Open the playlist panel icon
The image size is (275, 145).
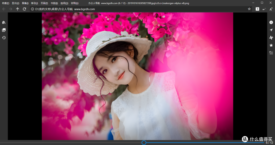click(271, 53)
